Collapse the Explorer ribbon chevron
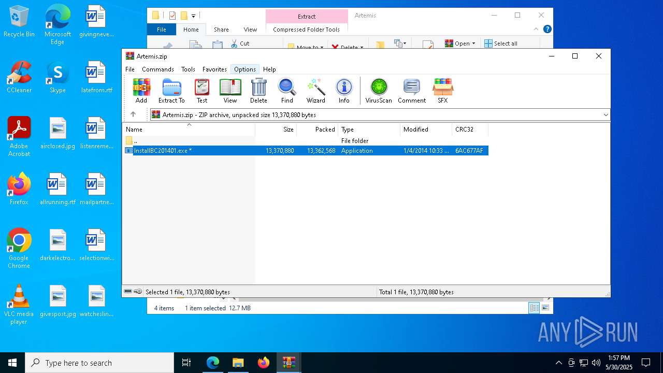 (537, 30)
